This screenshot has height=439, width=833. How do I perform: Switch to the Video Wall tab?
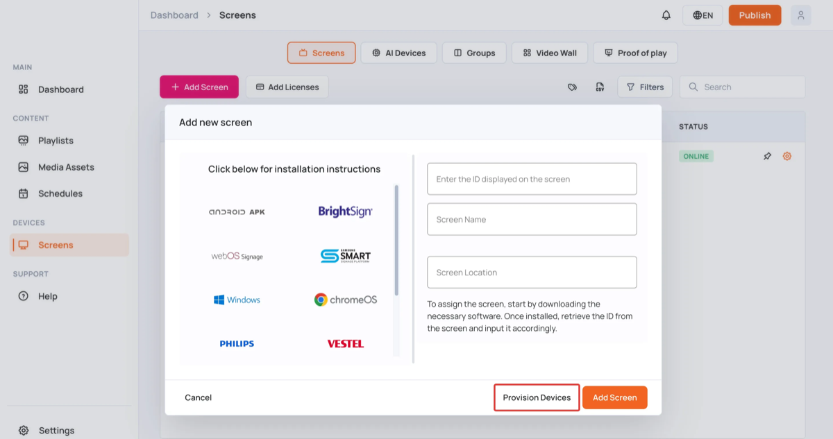(x=550, y=53)
